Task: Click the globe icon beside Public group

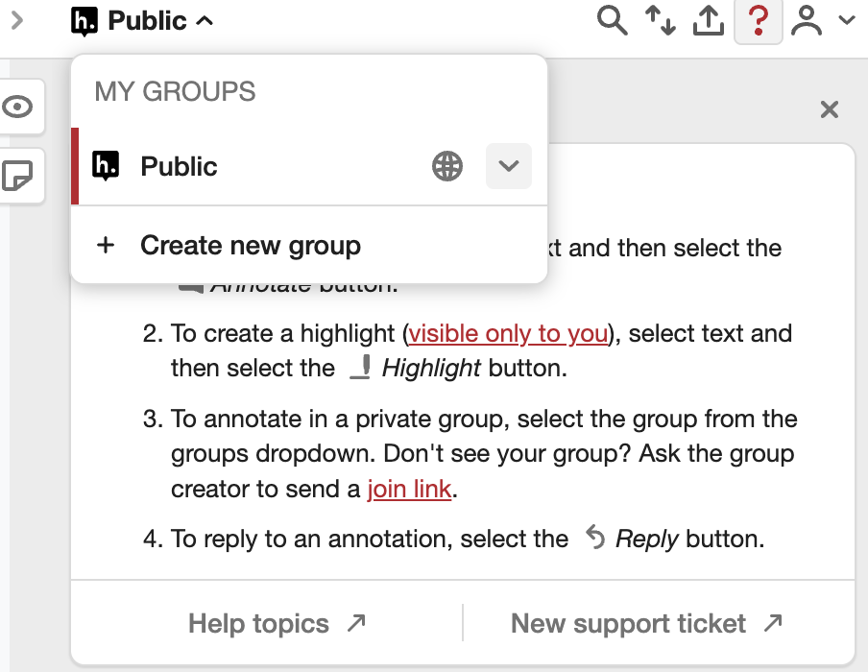Action: coord(446,166)
